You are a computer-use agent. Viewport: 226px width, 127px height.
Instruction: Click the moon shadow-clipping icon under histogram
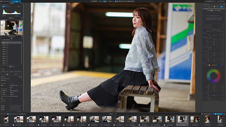coord(3,16)
